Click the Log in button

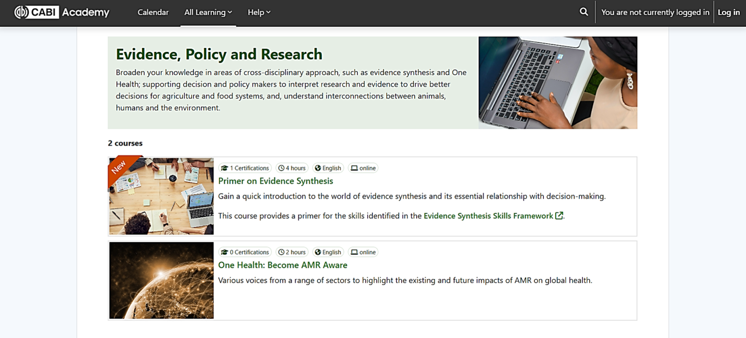pyautogui.click(x=729, y=12)
